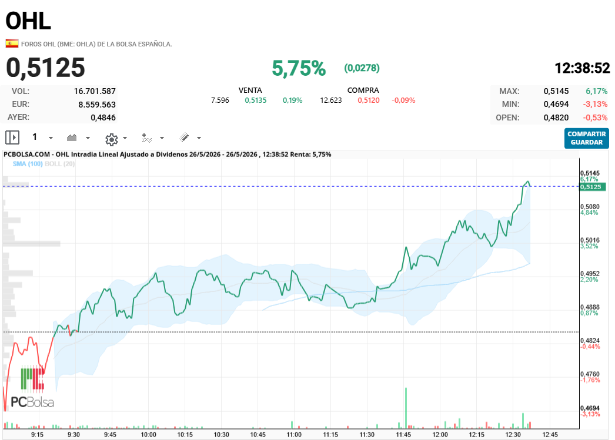The width and height of the screenshot is (615, 440).
Task: Click the 0,5125 current price label on axis
Action: pos(592,187)
